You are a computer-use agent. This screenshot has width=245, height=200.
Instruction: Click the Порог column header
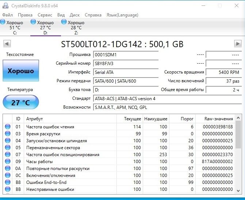coord(182,119)
